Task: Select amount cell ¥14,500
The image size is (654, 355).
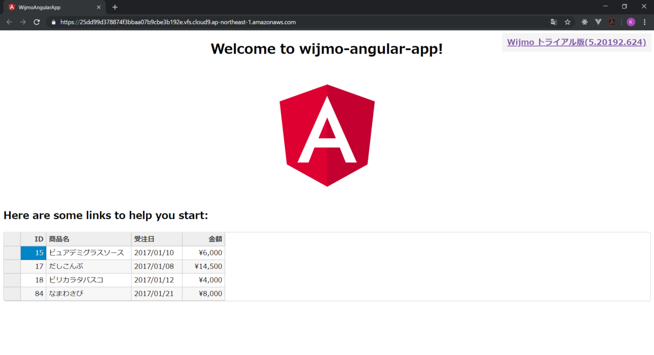Action: click(204, 266)
